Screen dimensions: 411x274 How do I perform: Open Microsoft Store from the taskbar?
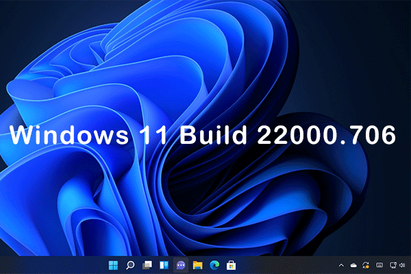tap(232, 265)
